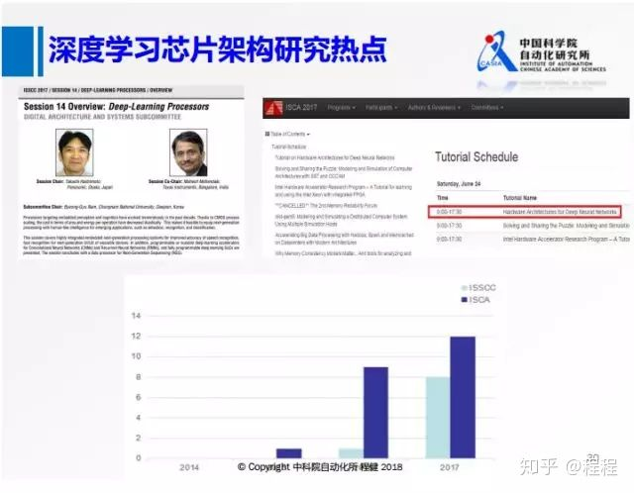Click Solving and Sharing the Puzzle table entry
The width and height of the screenshot is (634, 493).
[x=566, y=225]
